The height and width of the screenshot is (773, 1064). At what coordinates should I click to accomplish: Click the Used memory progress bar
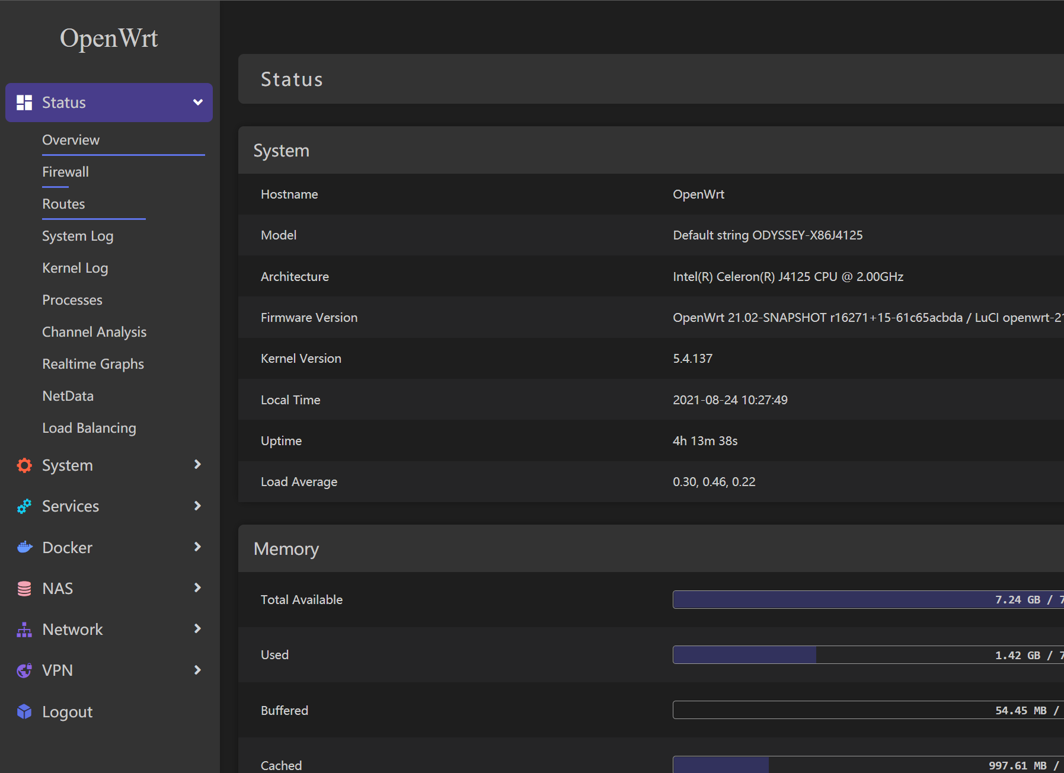pyautogui.click(x=868, y=654)
